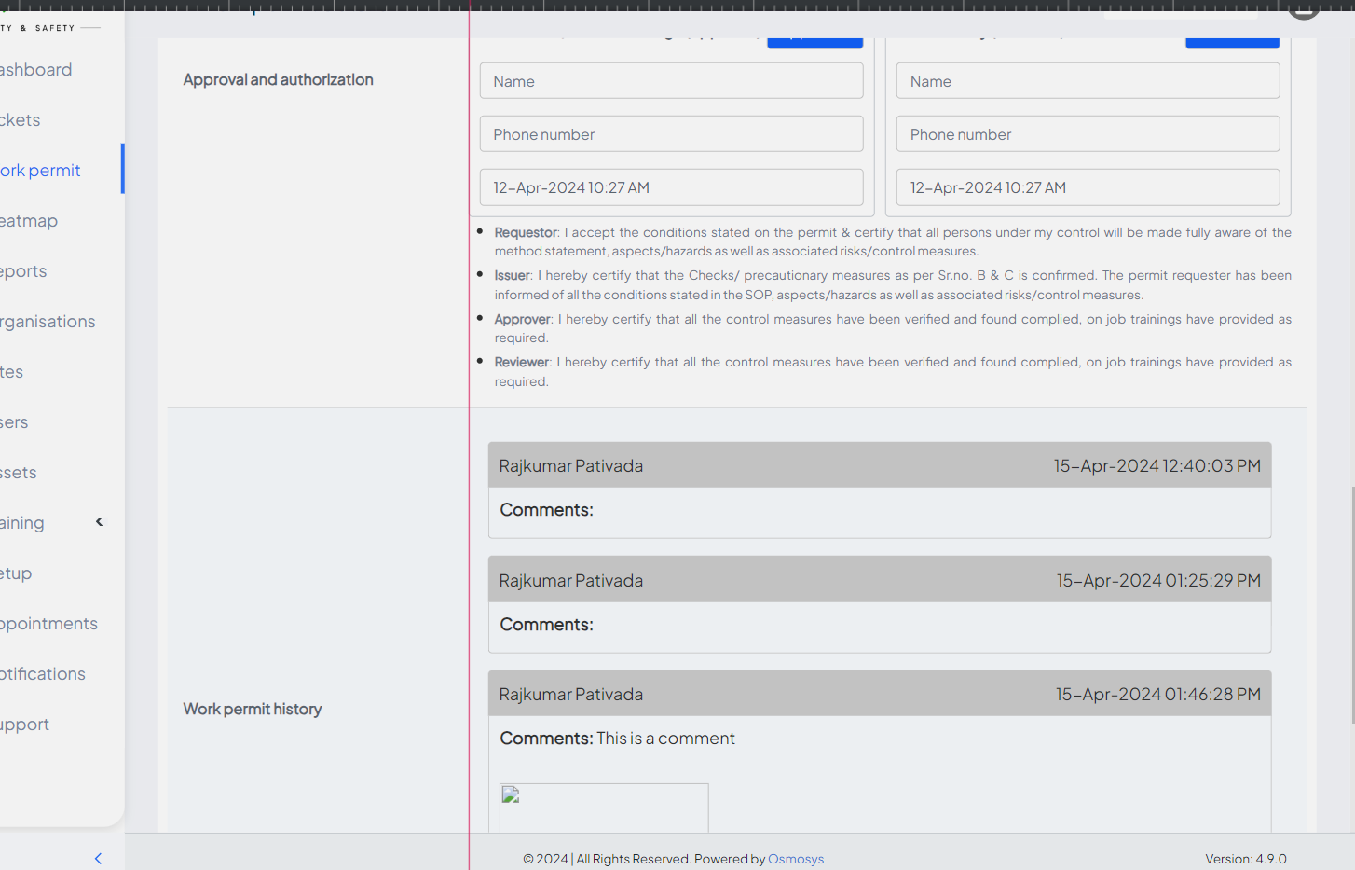
Task: Select the 12:40:03 PM history entry header
Action: click(x=879, y=465)
